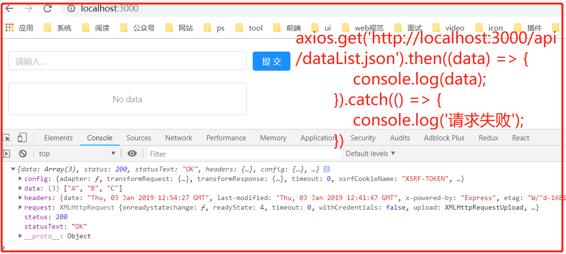Activate the DevTools inspect element picker
The height and width of the screenshot is (254, 566).
(6, 138)
